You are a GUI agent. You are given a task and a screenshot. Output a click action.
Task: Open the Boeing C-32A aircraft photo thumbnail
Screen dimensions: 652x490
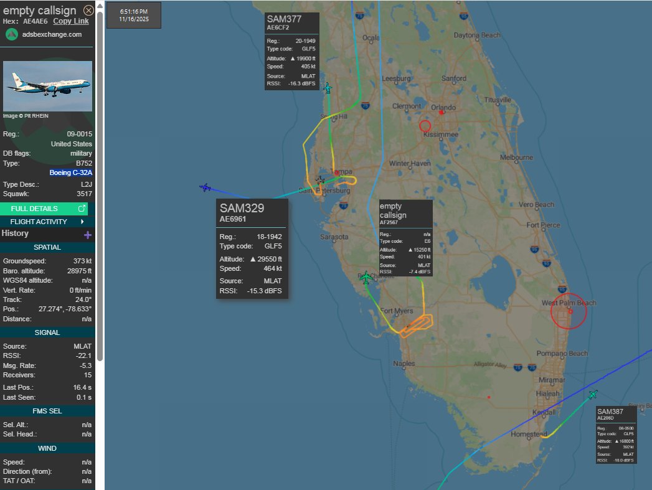47,86
